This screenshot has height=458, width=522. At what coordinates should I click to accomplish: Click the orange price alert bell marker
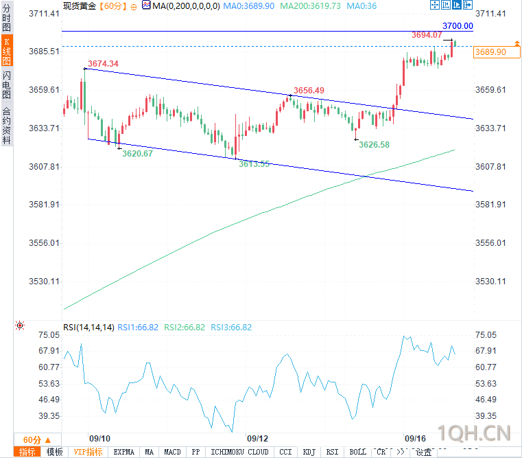[517, 43]
